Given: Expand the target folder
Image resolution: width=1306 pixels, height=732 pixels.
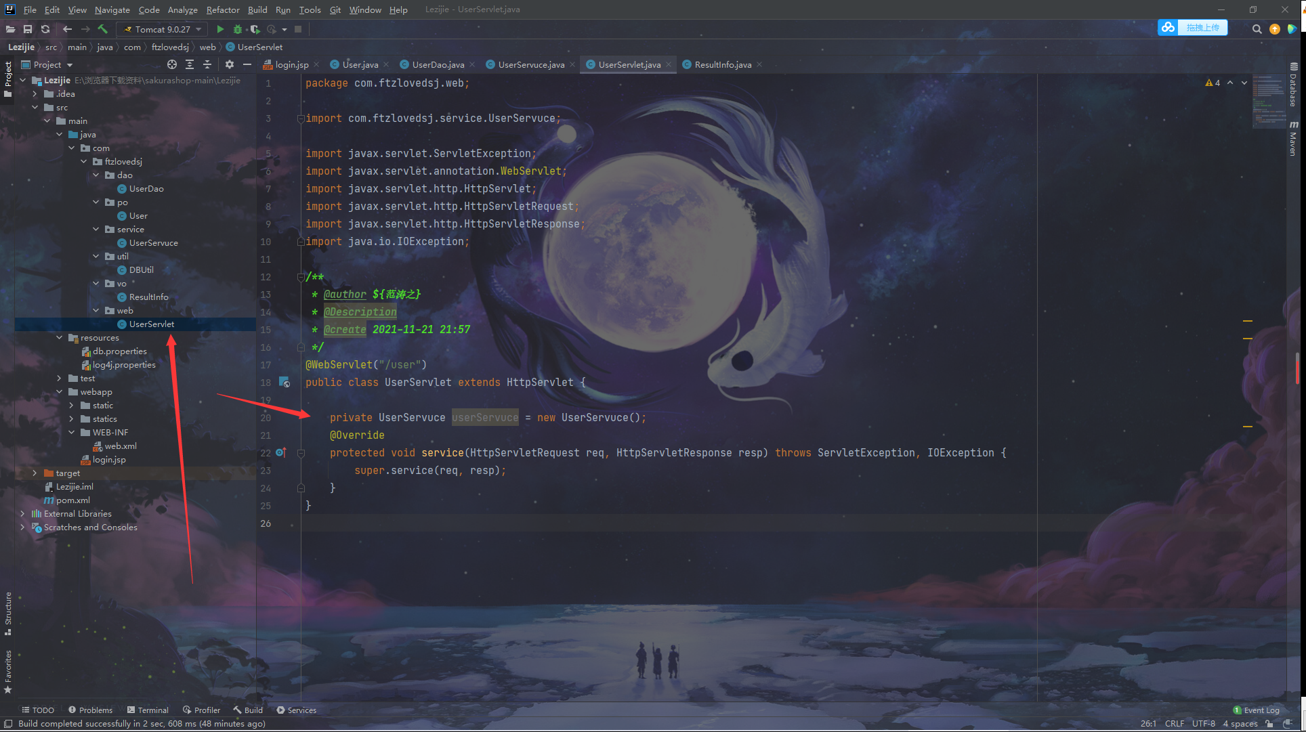Looking at the screenshot, I should point(35,473).
